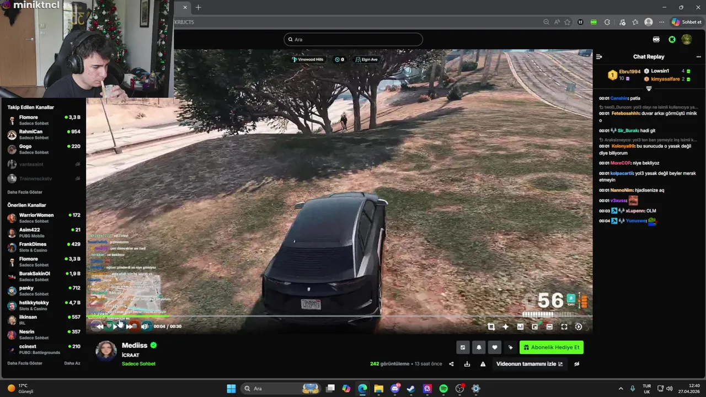
Task: Open Gogo channel in sidebar
Action: pyautogui.click(x=43, y=149)
